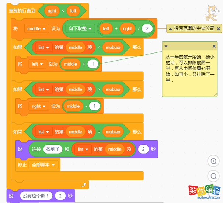The height and width of the screenshot is (203, 223).
Task: Click the zoom out magnifier button
Action: [213, 176]
